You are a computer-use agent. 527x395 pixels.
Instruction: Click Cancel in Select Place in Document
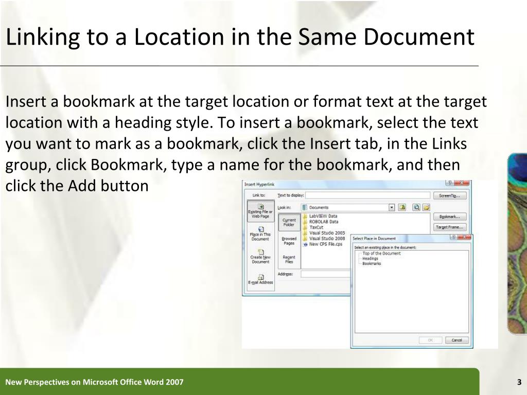coord(457,340)
